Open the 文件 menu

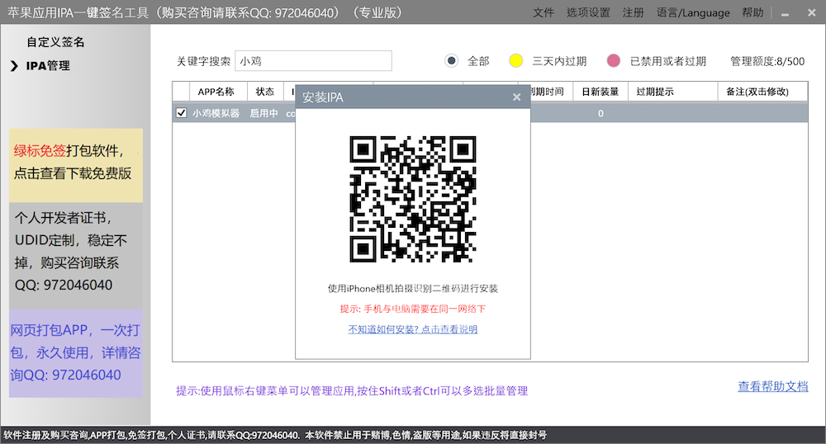pos(544,12)
